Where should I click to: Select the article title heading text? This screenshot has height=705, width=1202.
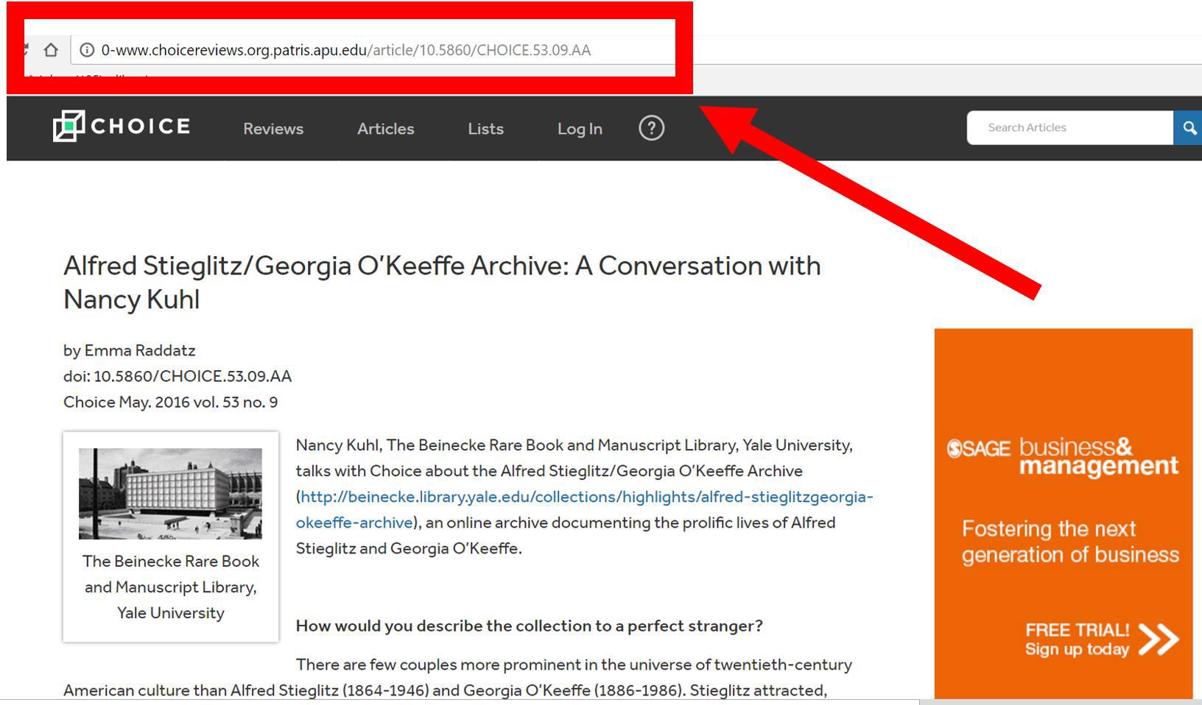442,283
